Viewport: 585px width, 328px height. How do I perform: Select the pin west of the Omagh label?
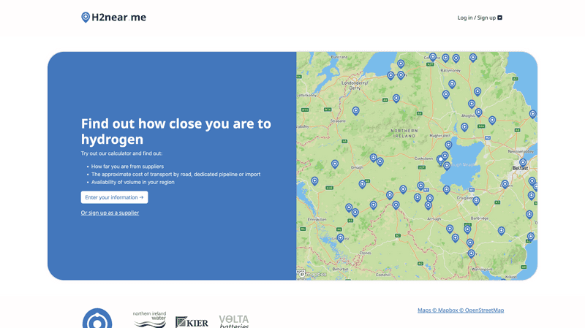point(335,164)
